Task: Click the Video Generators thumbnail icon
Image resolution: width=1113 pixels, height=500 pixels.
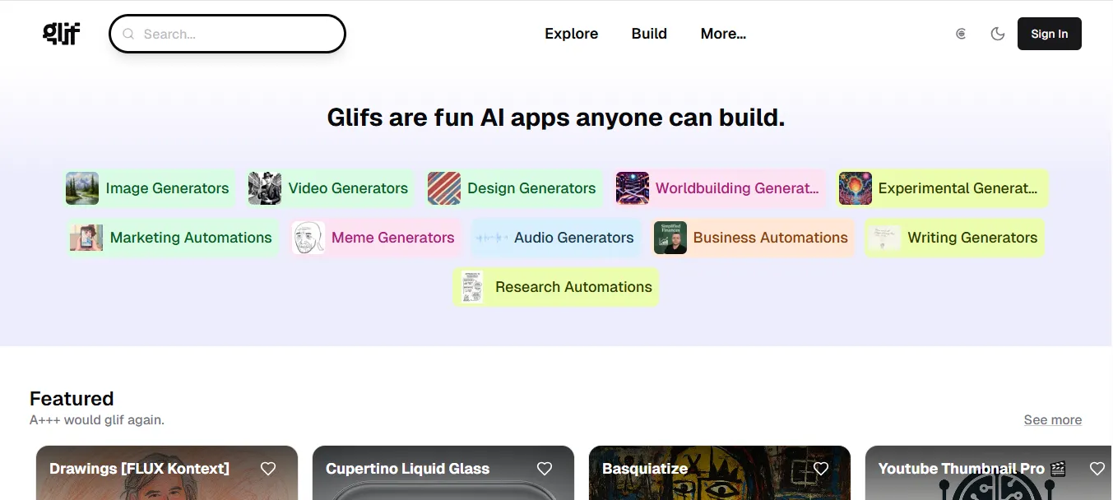Action: pyautogui.click(x=265, y=188)
